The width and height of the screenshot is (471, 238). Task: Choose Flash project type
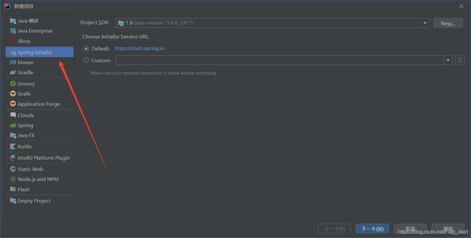coord(40,189)
